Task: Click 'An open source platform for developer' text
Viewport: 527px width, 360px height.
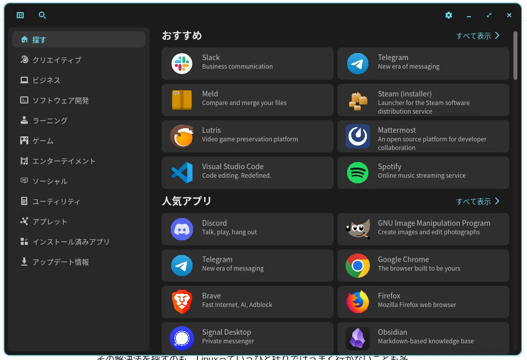Action: [432, 139]
